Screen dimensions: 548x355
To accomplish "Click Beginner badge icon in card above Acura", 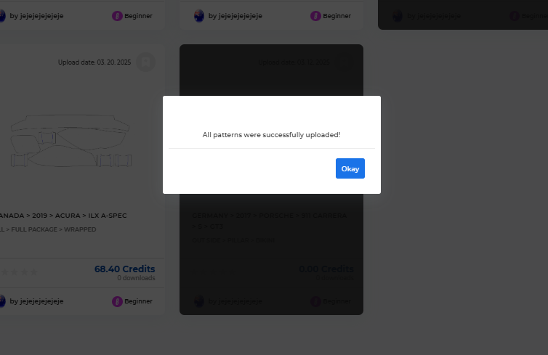I will point(117,16).
